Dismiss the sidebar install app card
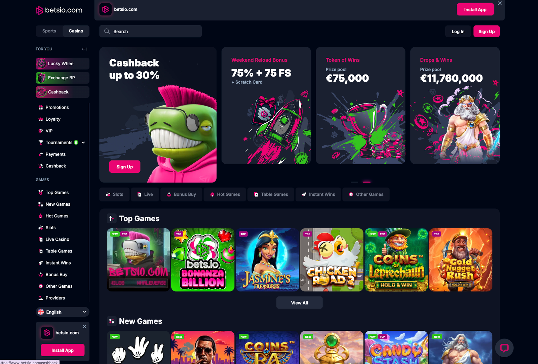This screenshot has width=538, height=364. click(84, 327)
